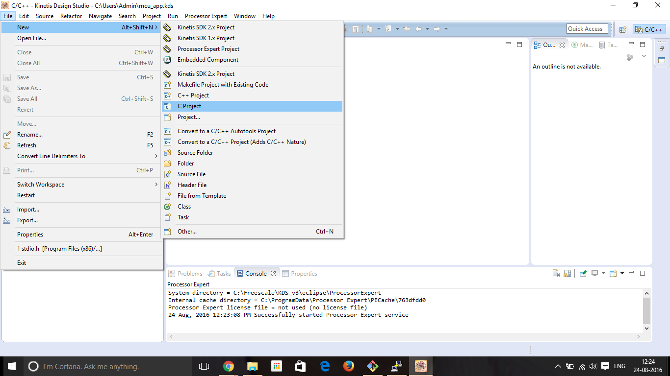Select the C/C++ perspective button
The image size is (670, 376).
tap(649, 29)
